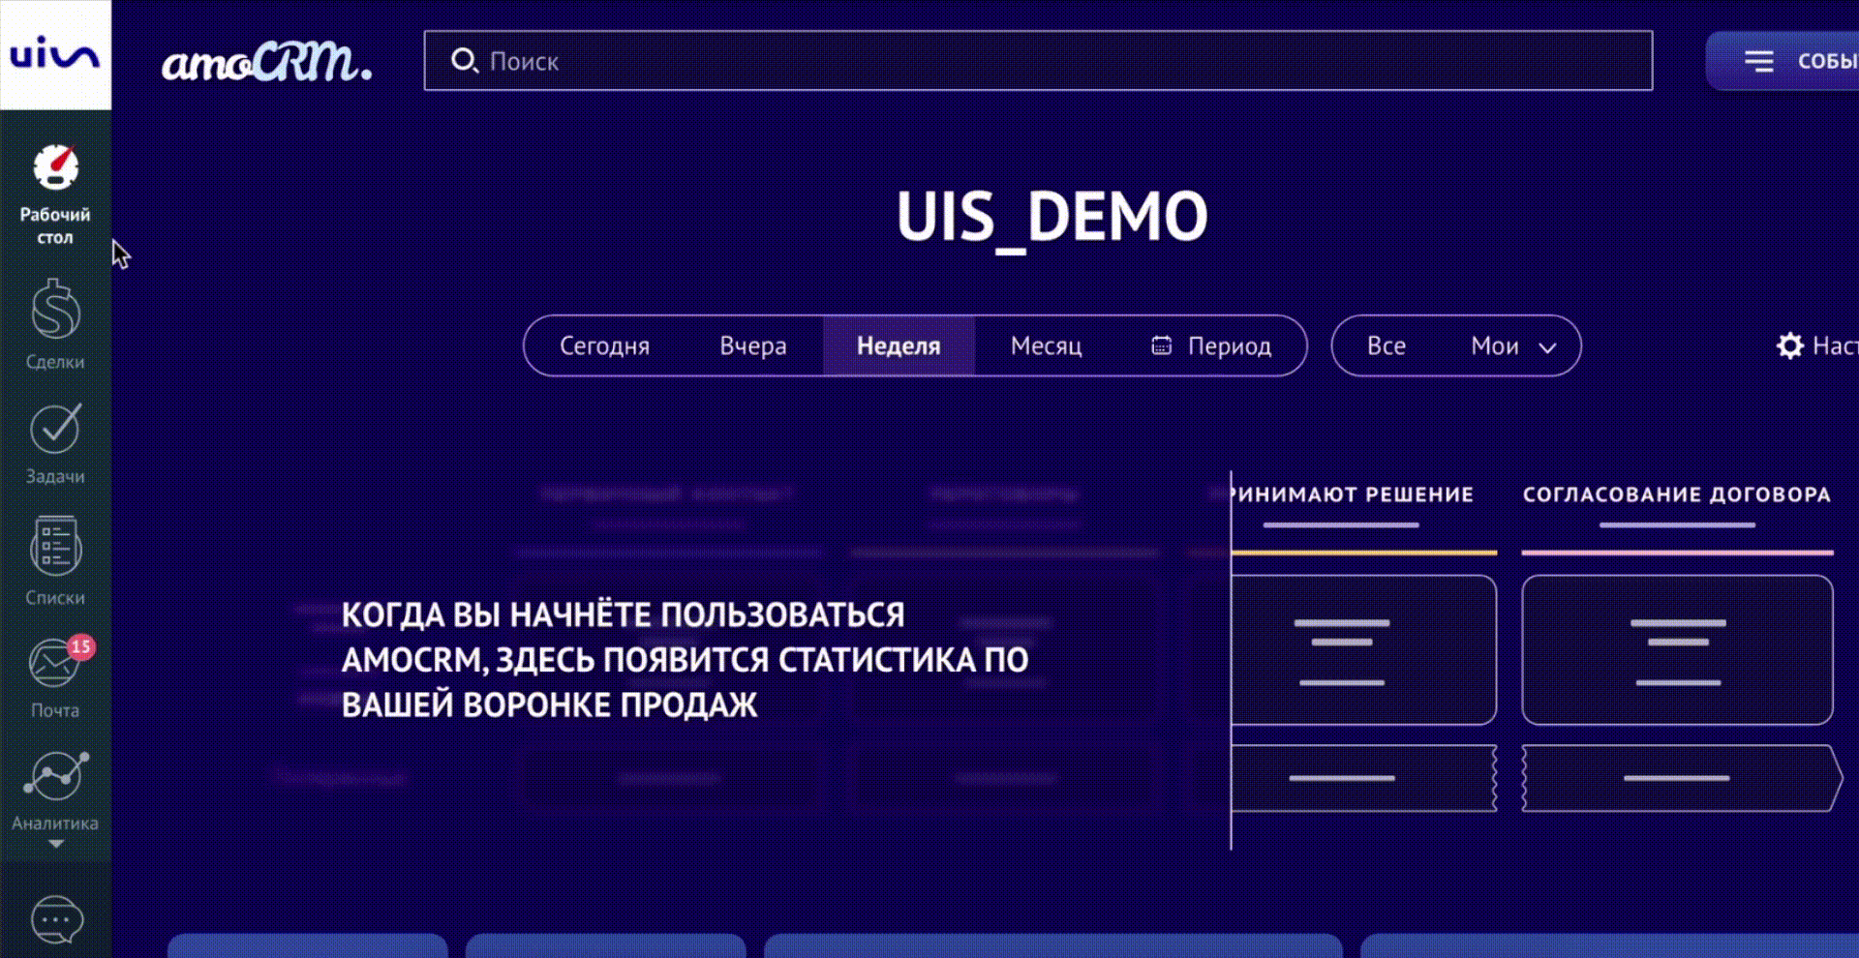This screenshot has height=958, width=1859.
Task: Expand the sidebar arrow below Аналитика
Action: [x=56, y=845]
